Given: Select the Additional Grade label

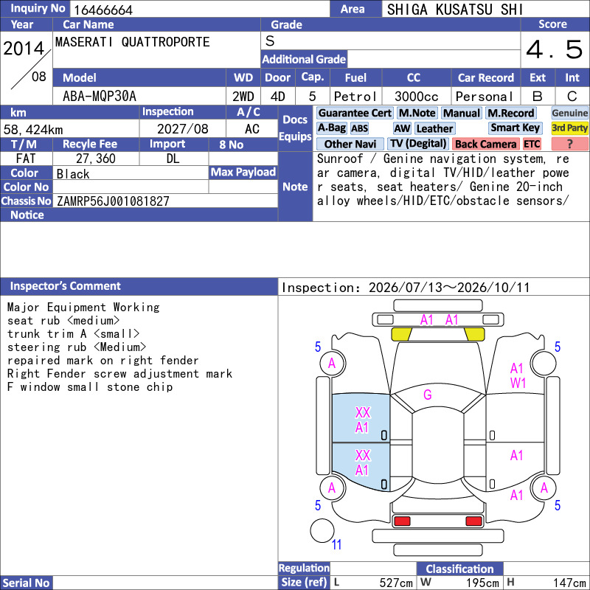Looking at the screenshot, I should point(304,59).
